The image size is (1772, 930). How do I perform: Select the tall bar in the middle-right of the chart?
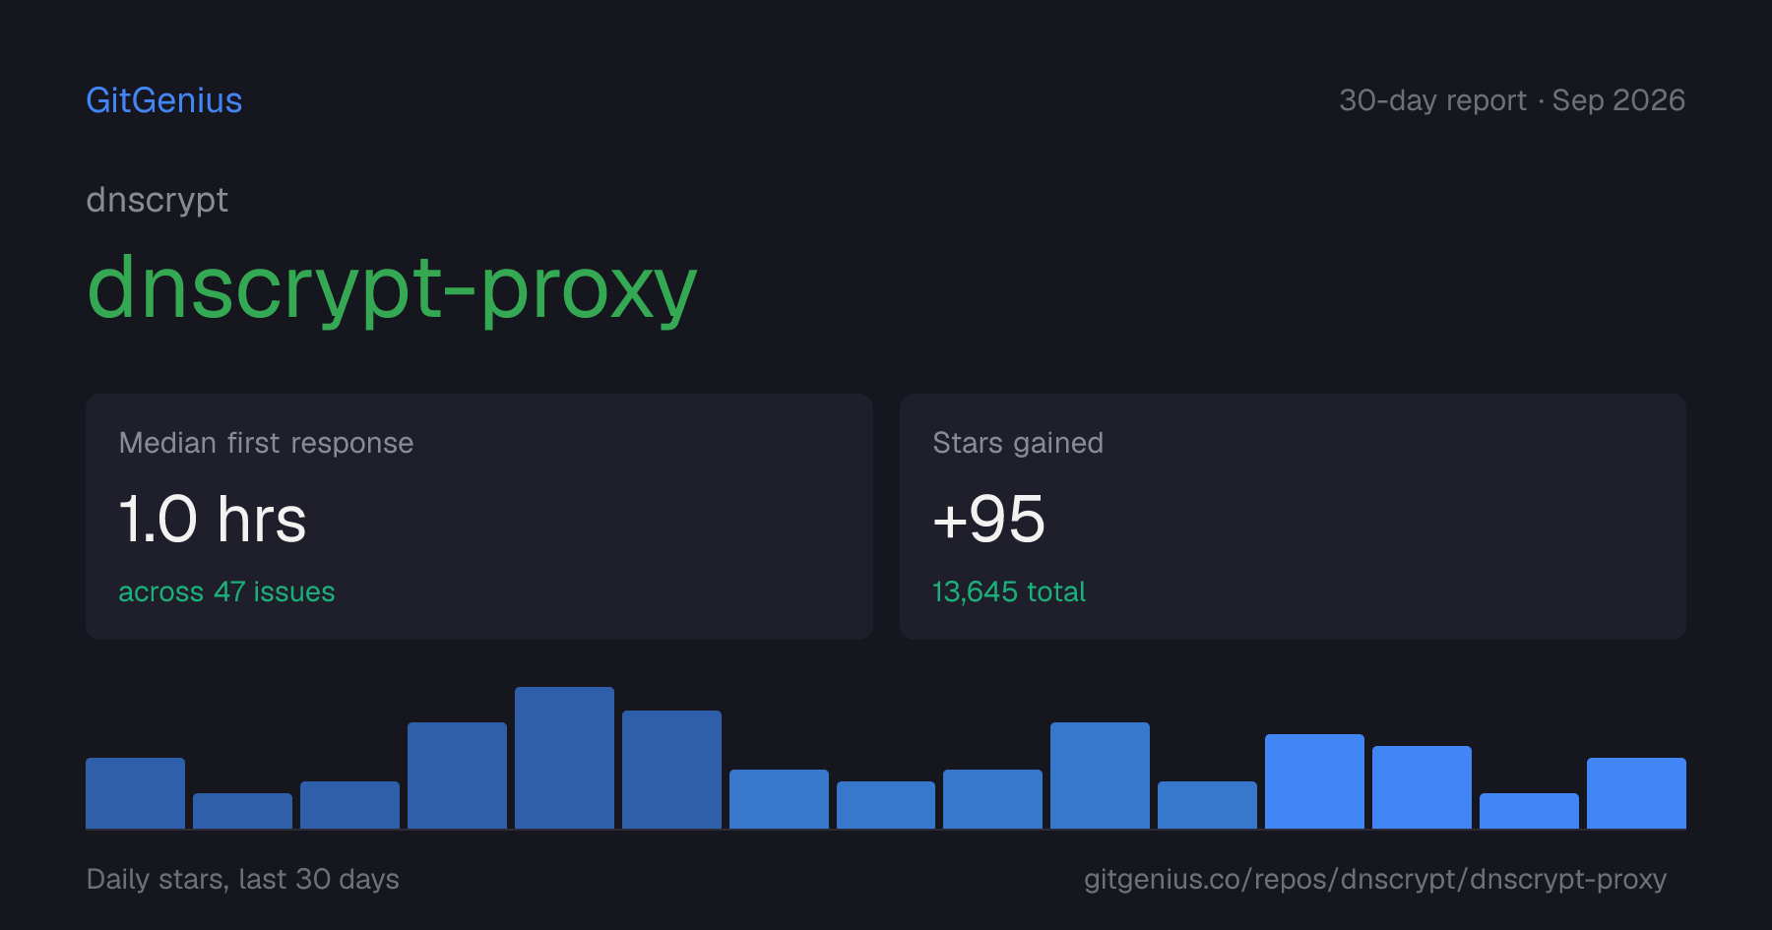coord(1100,775)
